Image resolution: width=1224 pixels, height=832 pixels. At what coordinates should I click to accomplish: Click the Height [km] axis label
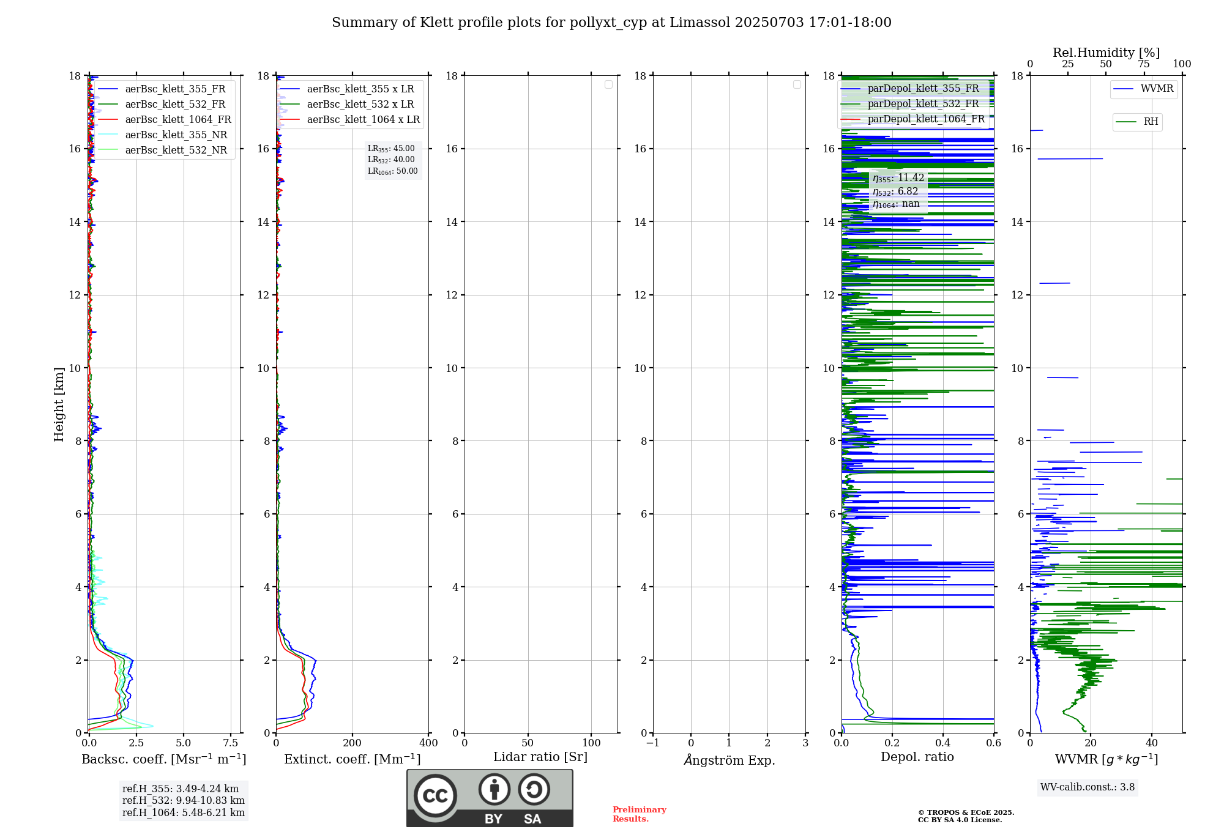(59, 404)
